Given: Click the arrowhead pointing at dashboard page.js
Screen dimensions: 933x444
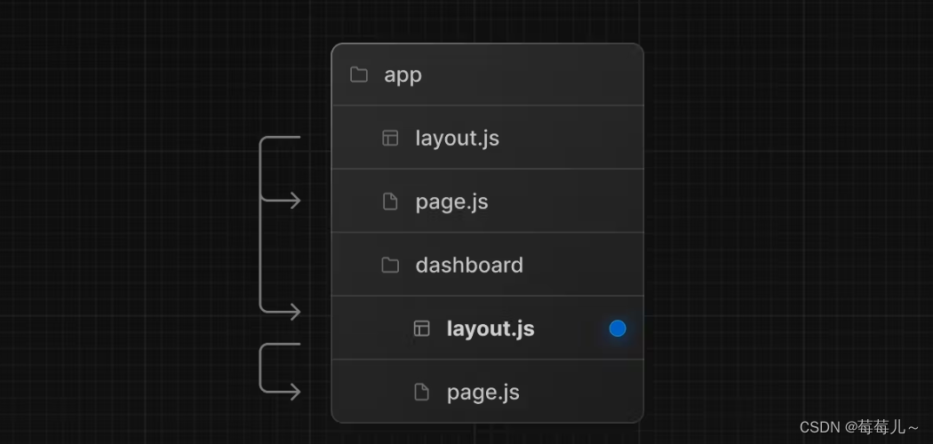Looking at the screenshot, I should tap(294, 392).
